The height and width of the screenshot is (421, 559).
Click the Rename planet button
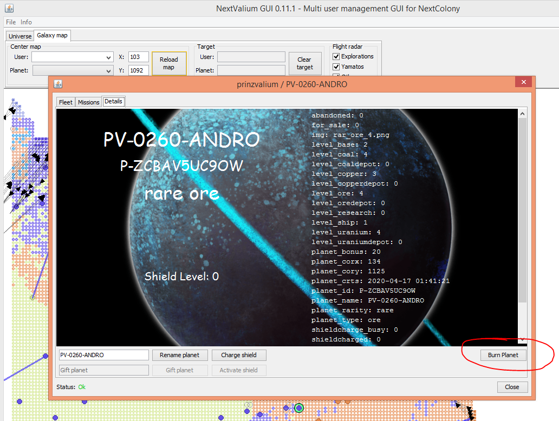(179, 355)
